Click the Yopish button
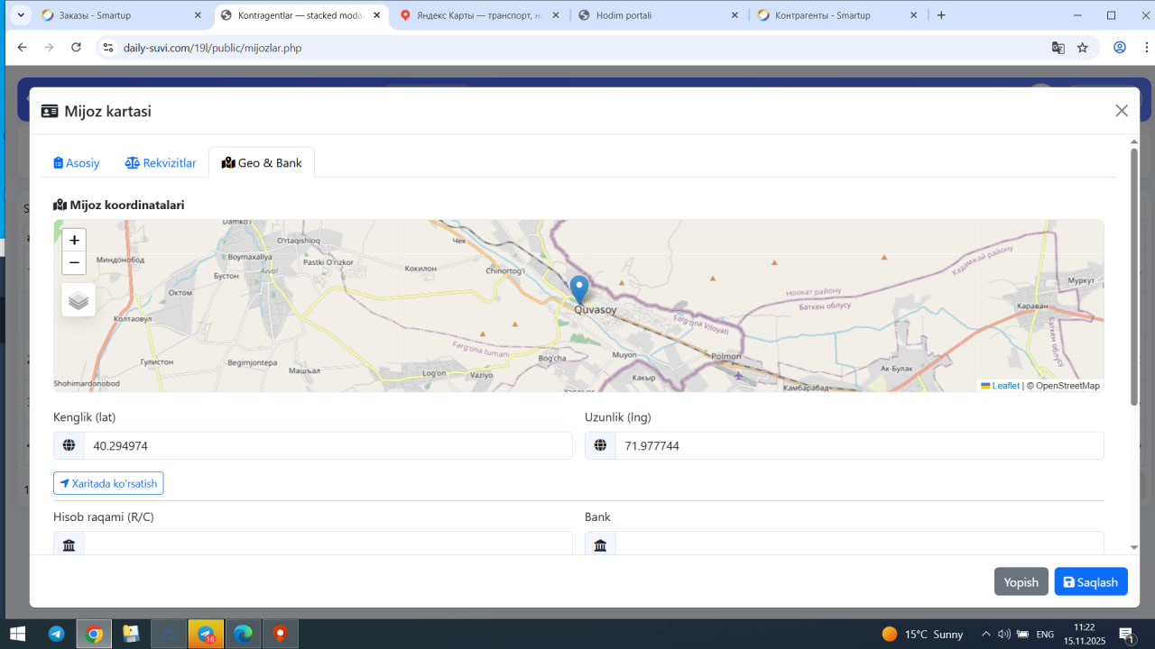This screenshot has height=649, width=1155. [x=1021, y=582]
